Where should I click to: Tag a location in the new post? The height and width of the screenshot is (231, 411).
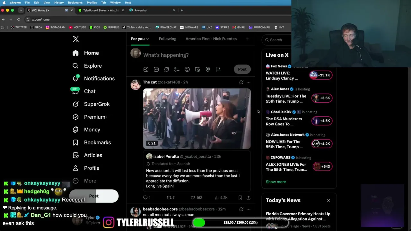click(208, 69)
